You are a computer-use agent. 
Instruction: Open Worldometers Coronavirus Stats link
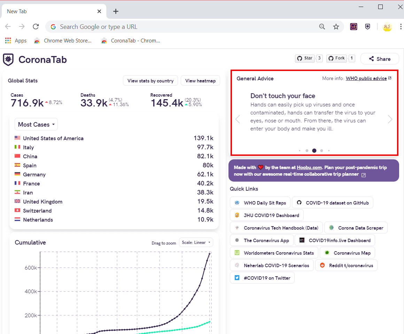pos(274,253)
